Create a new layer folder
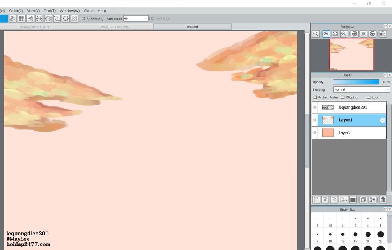 (353, 200)
